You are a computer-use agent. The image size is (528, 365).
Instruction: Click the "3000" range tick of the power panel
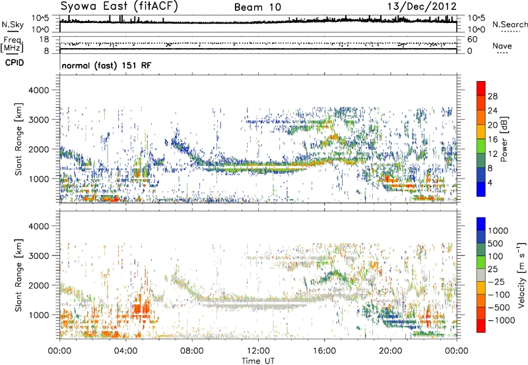pos(38,120)
